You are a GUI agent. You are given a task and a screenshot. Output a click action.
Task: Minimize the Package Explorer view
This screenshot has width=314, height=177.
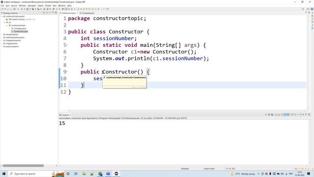pyautogui.click(x=53, y=13)
